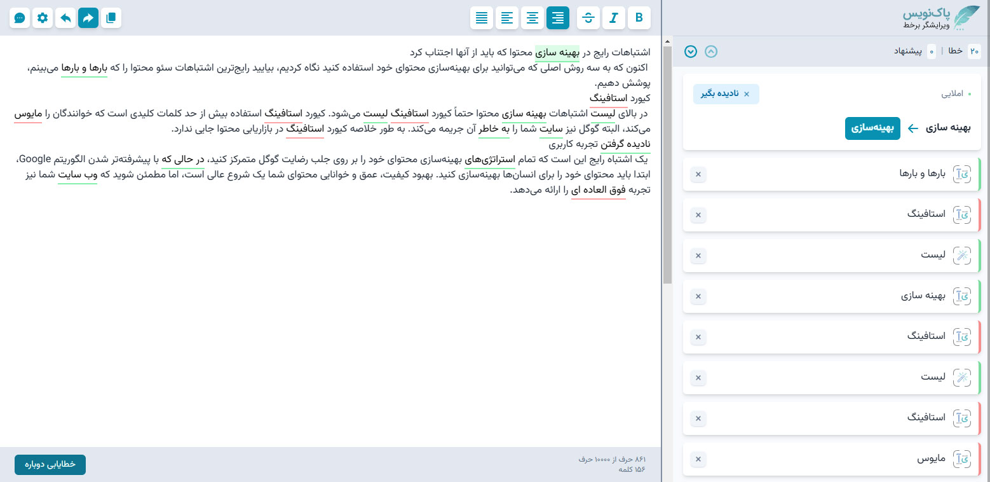The height and width of the screenshot is (482, 990).
Task: Toggle italic formatting
Action: tap(614, 18)
